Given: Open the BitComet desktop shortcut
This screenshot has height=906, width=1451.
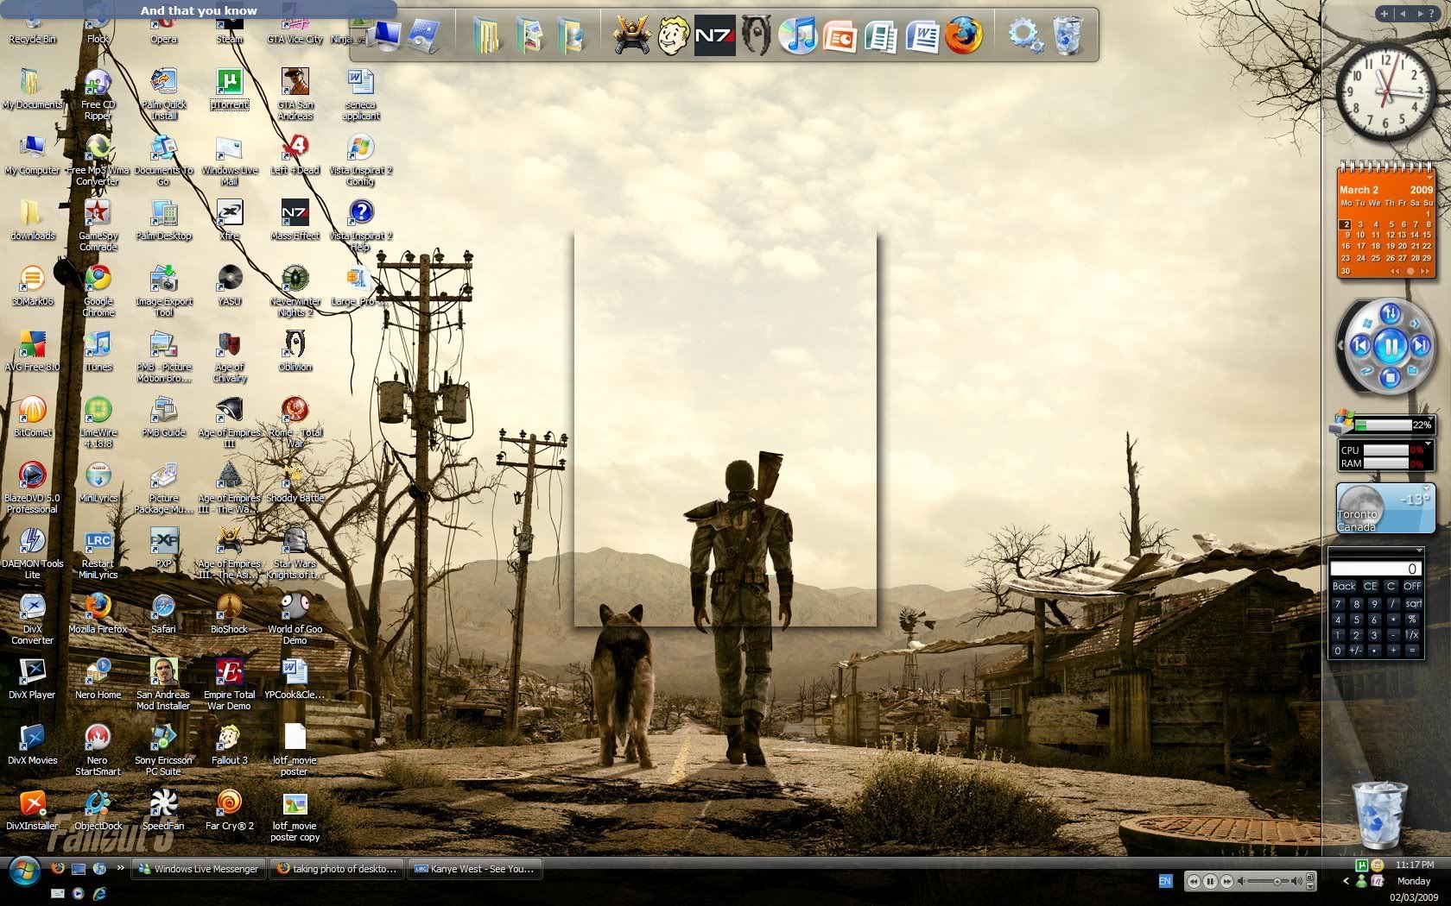Looking at the screenshot, I should pyautogui.click(x=32, y=418).
